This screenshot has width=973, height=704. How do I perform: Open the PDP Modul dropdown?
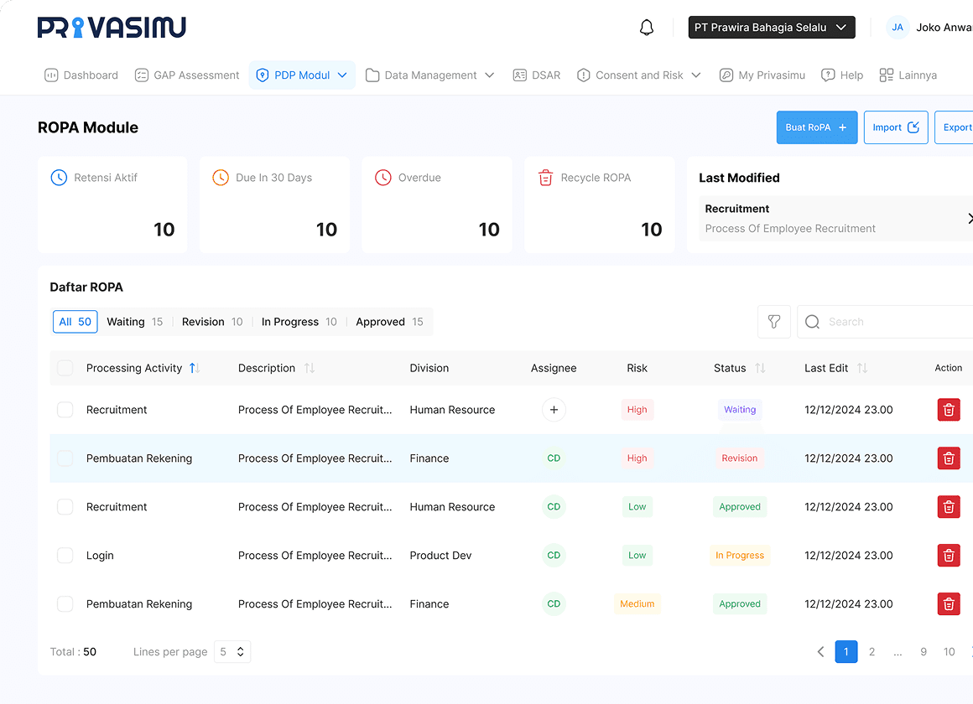[302, 74]
